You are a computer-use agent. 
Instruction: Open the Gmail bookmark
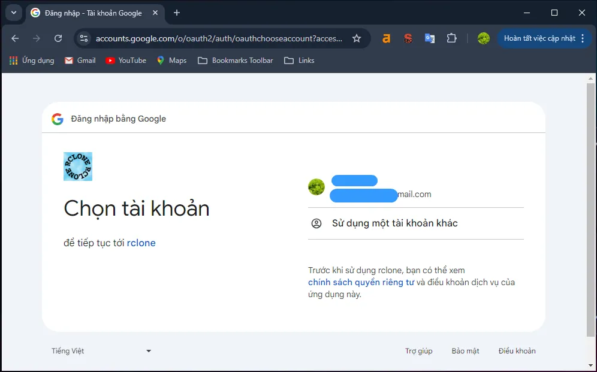tap(80, 60)
